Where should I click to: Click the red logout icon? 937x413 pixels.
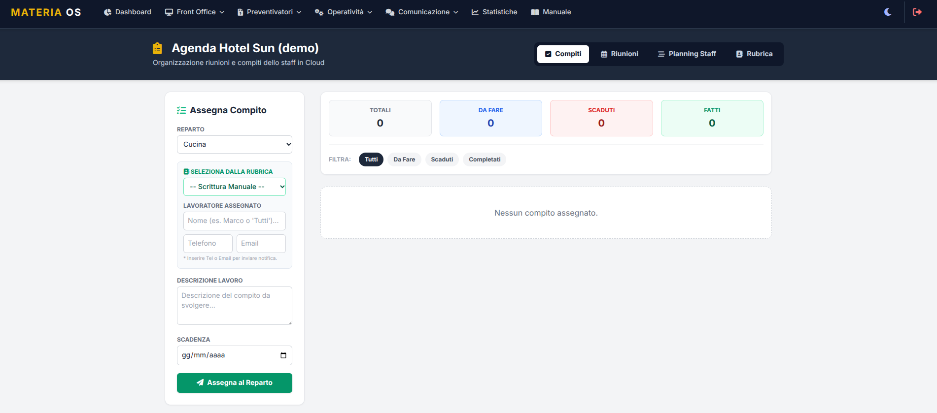pos(917,12)
